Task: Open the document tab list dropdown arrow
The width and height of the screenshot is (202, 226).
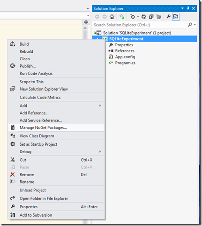Action: click(x=88, y=8)
